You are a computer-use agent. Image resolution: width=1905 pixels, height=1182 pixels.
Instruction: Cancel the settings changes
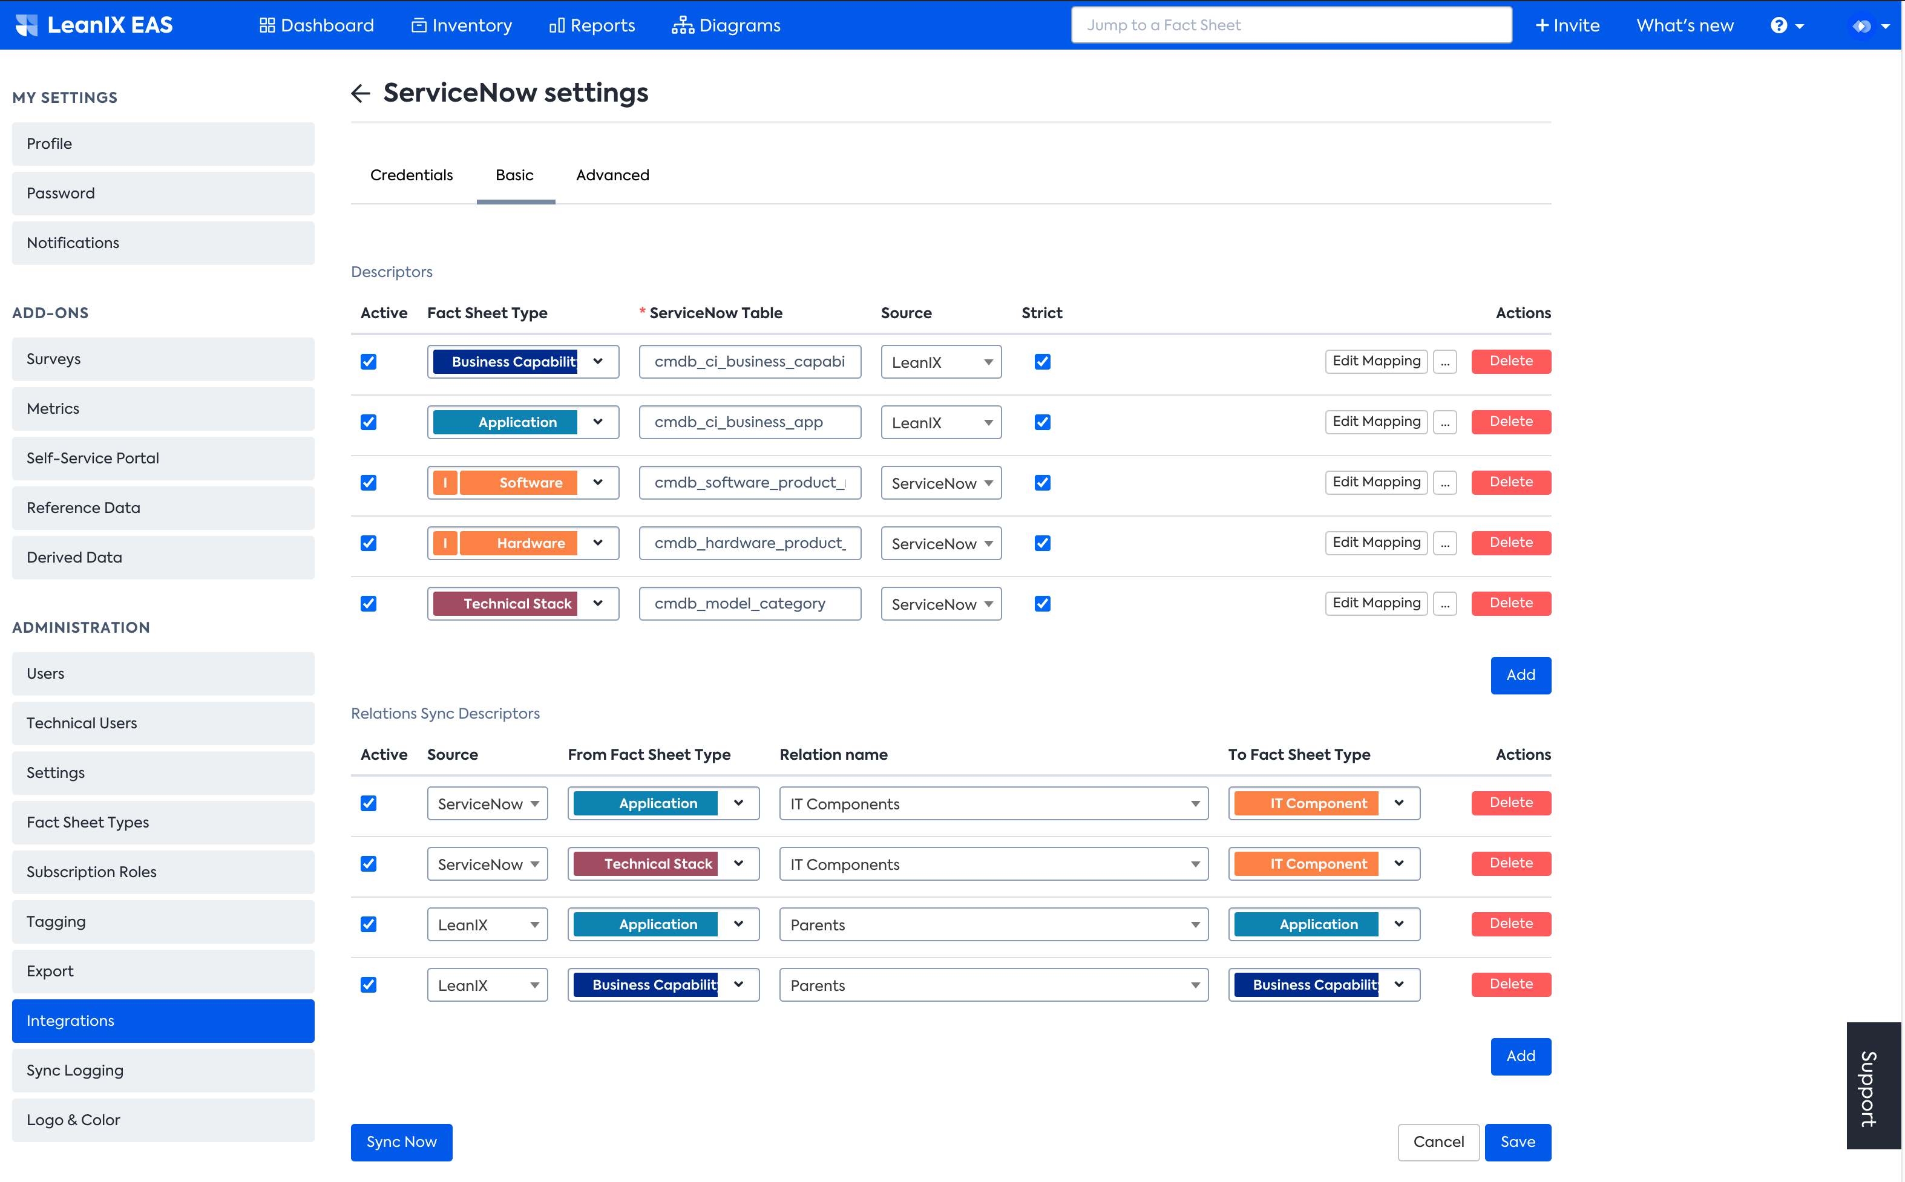point(1438,1142)
